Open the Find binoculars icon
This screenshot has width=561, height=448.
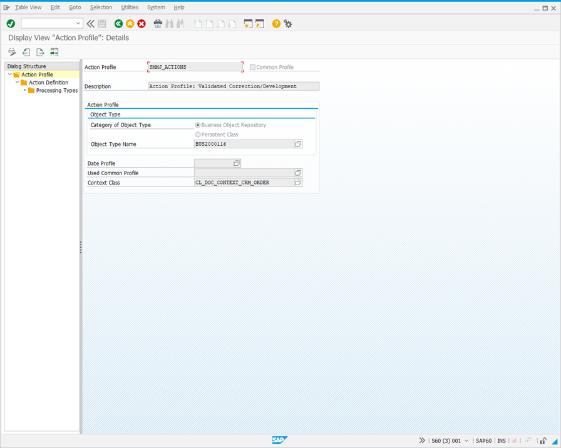click(169, 23)
